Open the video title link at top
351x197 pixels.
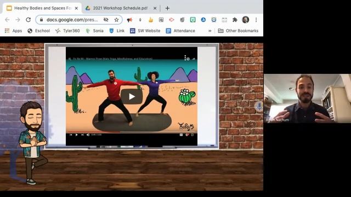coord(112,59)
